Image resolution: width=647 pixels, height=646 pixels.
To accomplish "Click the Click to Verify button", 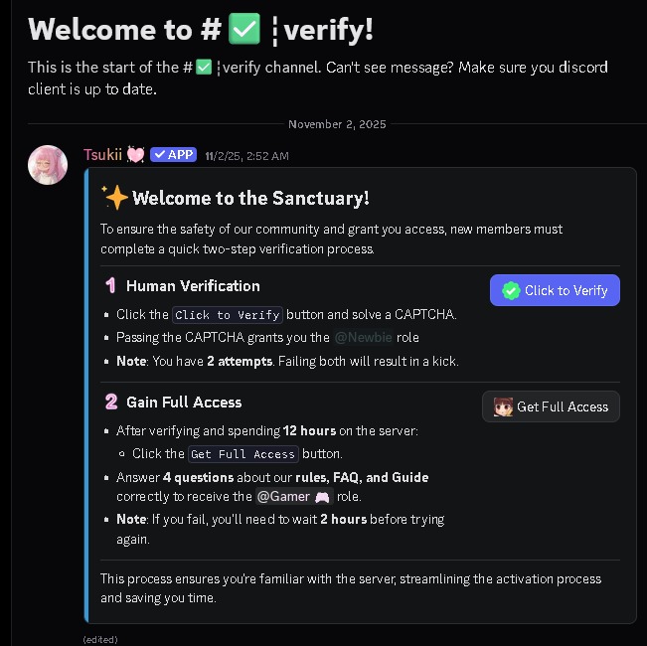I will point(555,290).
